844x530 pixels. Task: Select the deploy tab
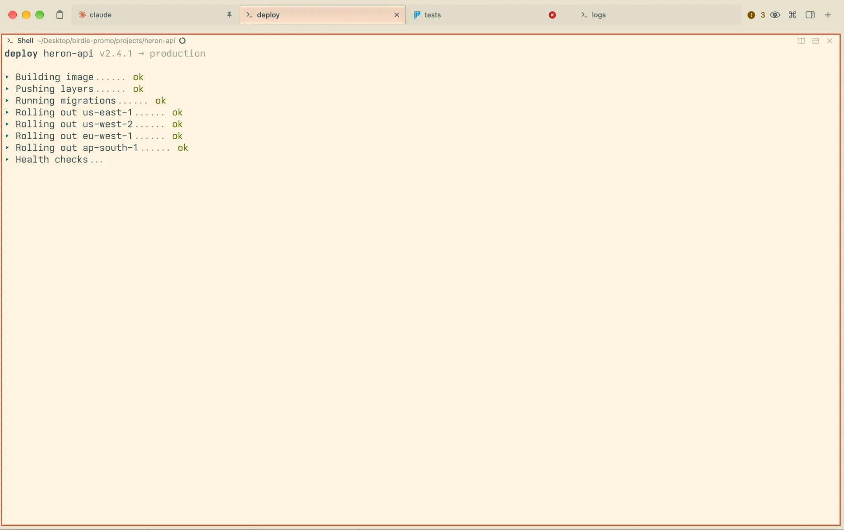click(322, 15)
